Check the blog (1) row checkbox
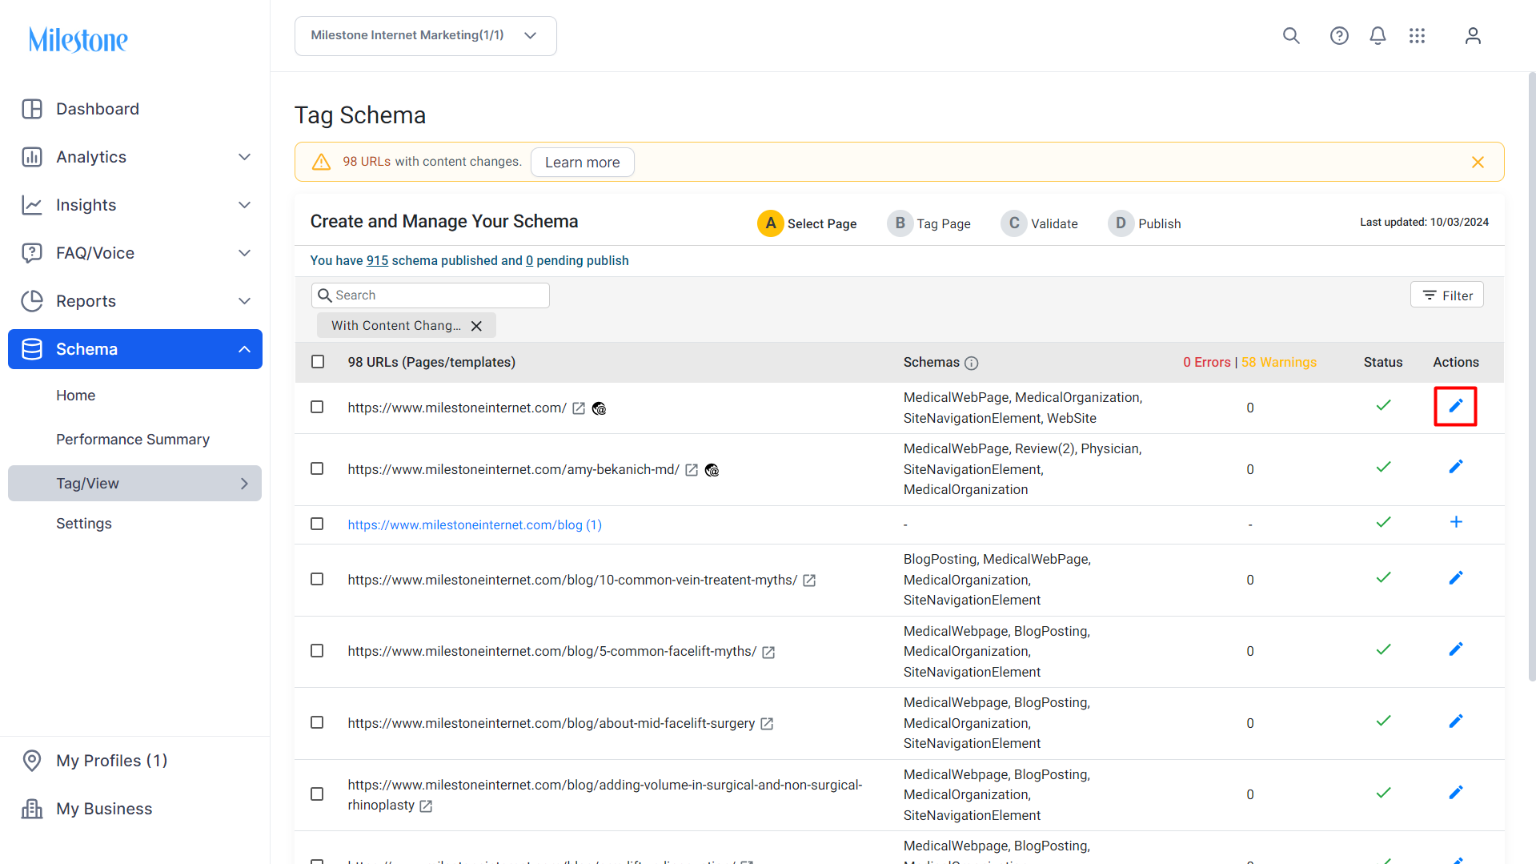The image size is (1536, 864). 317,524
